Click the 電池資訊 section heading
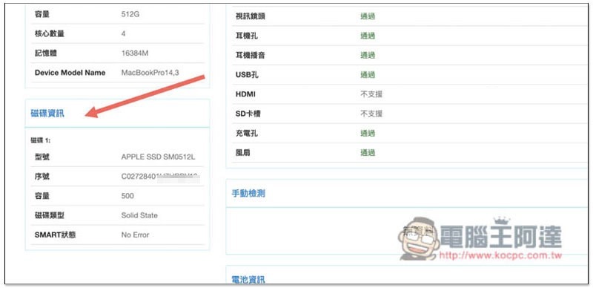 click(x=248, y=280)
